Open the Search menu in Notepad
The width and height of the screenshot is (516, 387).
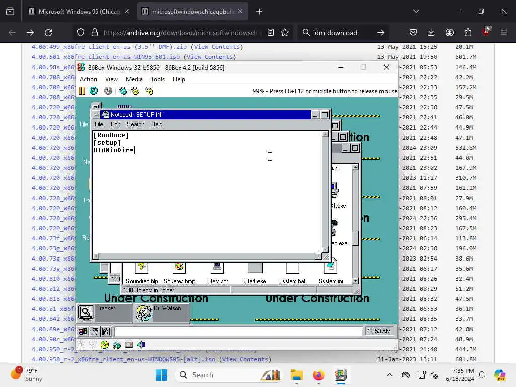(136, 124)
